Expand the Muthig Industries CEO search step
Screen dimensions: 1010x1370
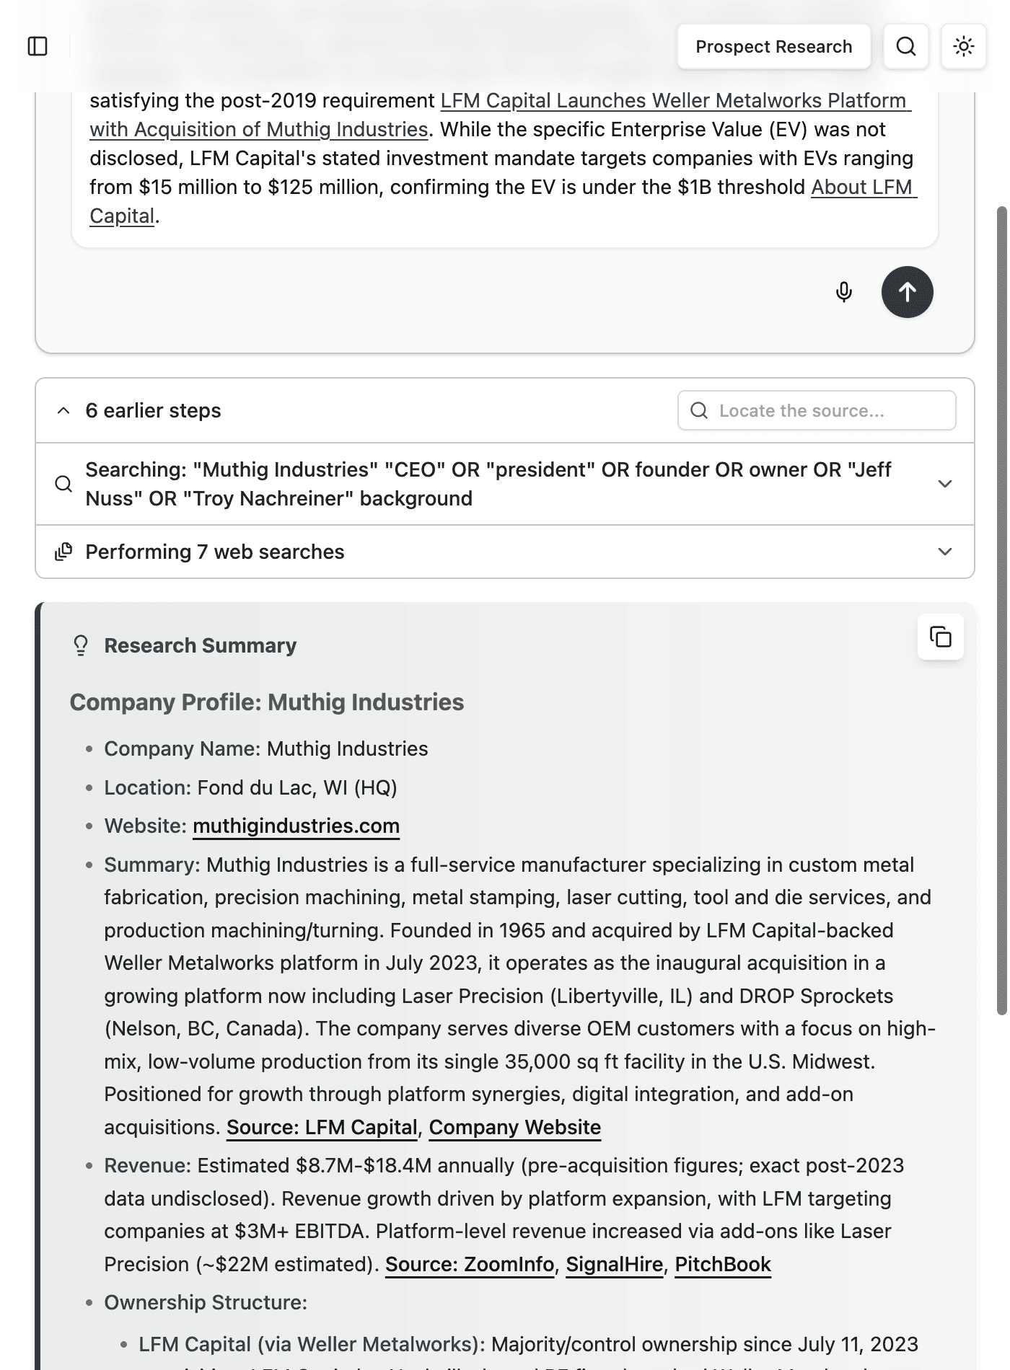pyautogui.click(x=945, y=483)
